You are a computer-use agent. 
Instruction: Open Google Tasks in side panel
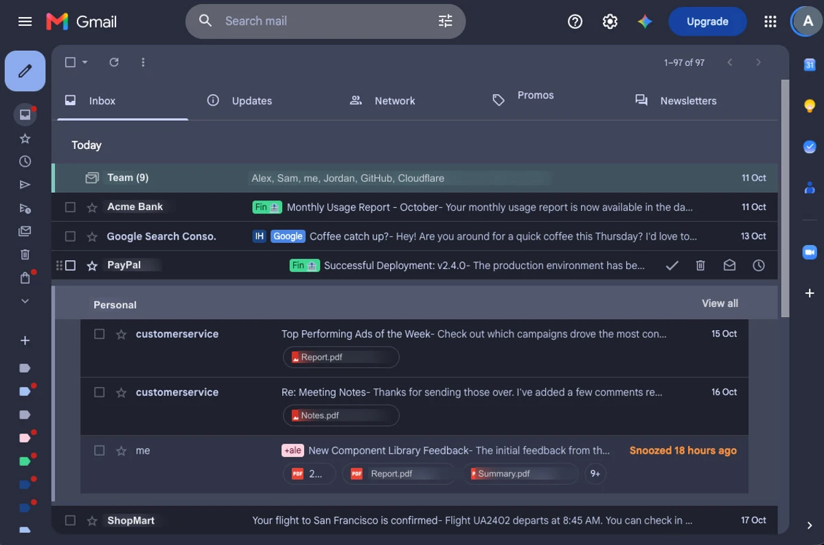point(810,147)
